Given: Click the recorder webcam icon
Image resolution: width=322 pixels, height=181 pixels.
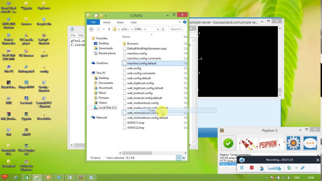Looking at the screenshot, I should tap(289, 168).
